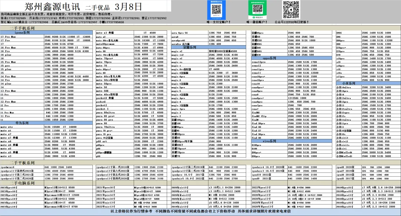The height and width of the screenshot is (216, 401).
Task: Select the 17 Pro Max row name
Action: [x=8, y=37]
